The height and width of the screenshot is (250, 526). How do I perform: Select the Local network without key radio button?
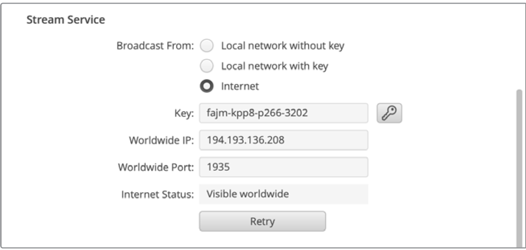tap(207, 46)
